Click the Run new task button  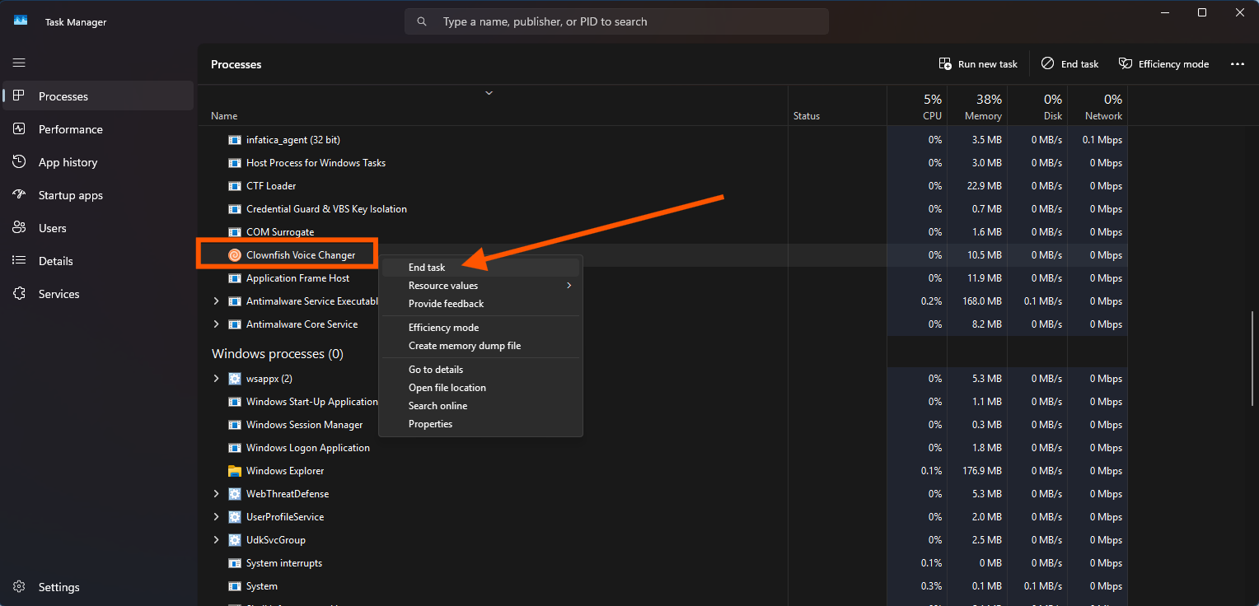978,64
